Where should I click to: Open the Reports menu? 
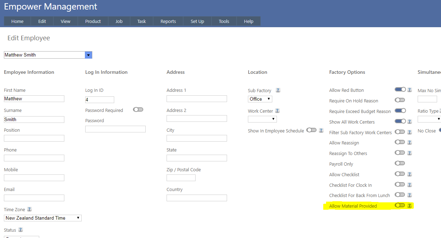[x=168, y=22]
